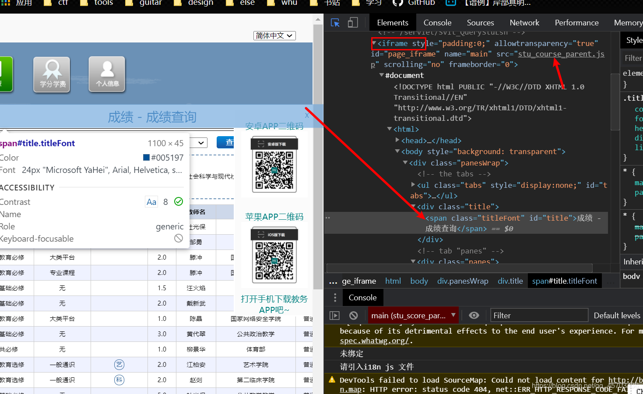
Task: Click the #005197 color swatch in tooltip
Action: (x=146, y=158)
